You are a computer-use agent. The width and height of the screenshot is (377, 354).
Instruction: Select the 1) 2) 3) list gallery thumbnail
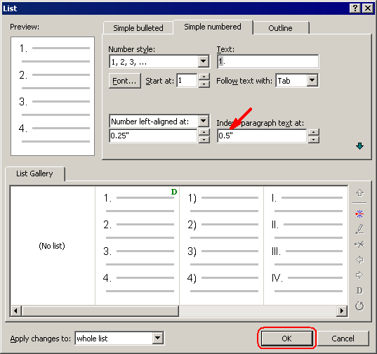pyautogui.click(x=221, y=245)
